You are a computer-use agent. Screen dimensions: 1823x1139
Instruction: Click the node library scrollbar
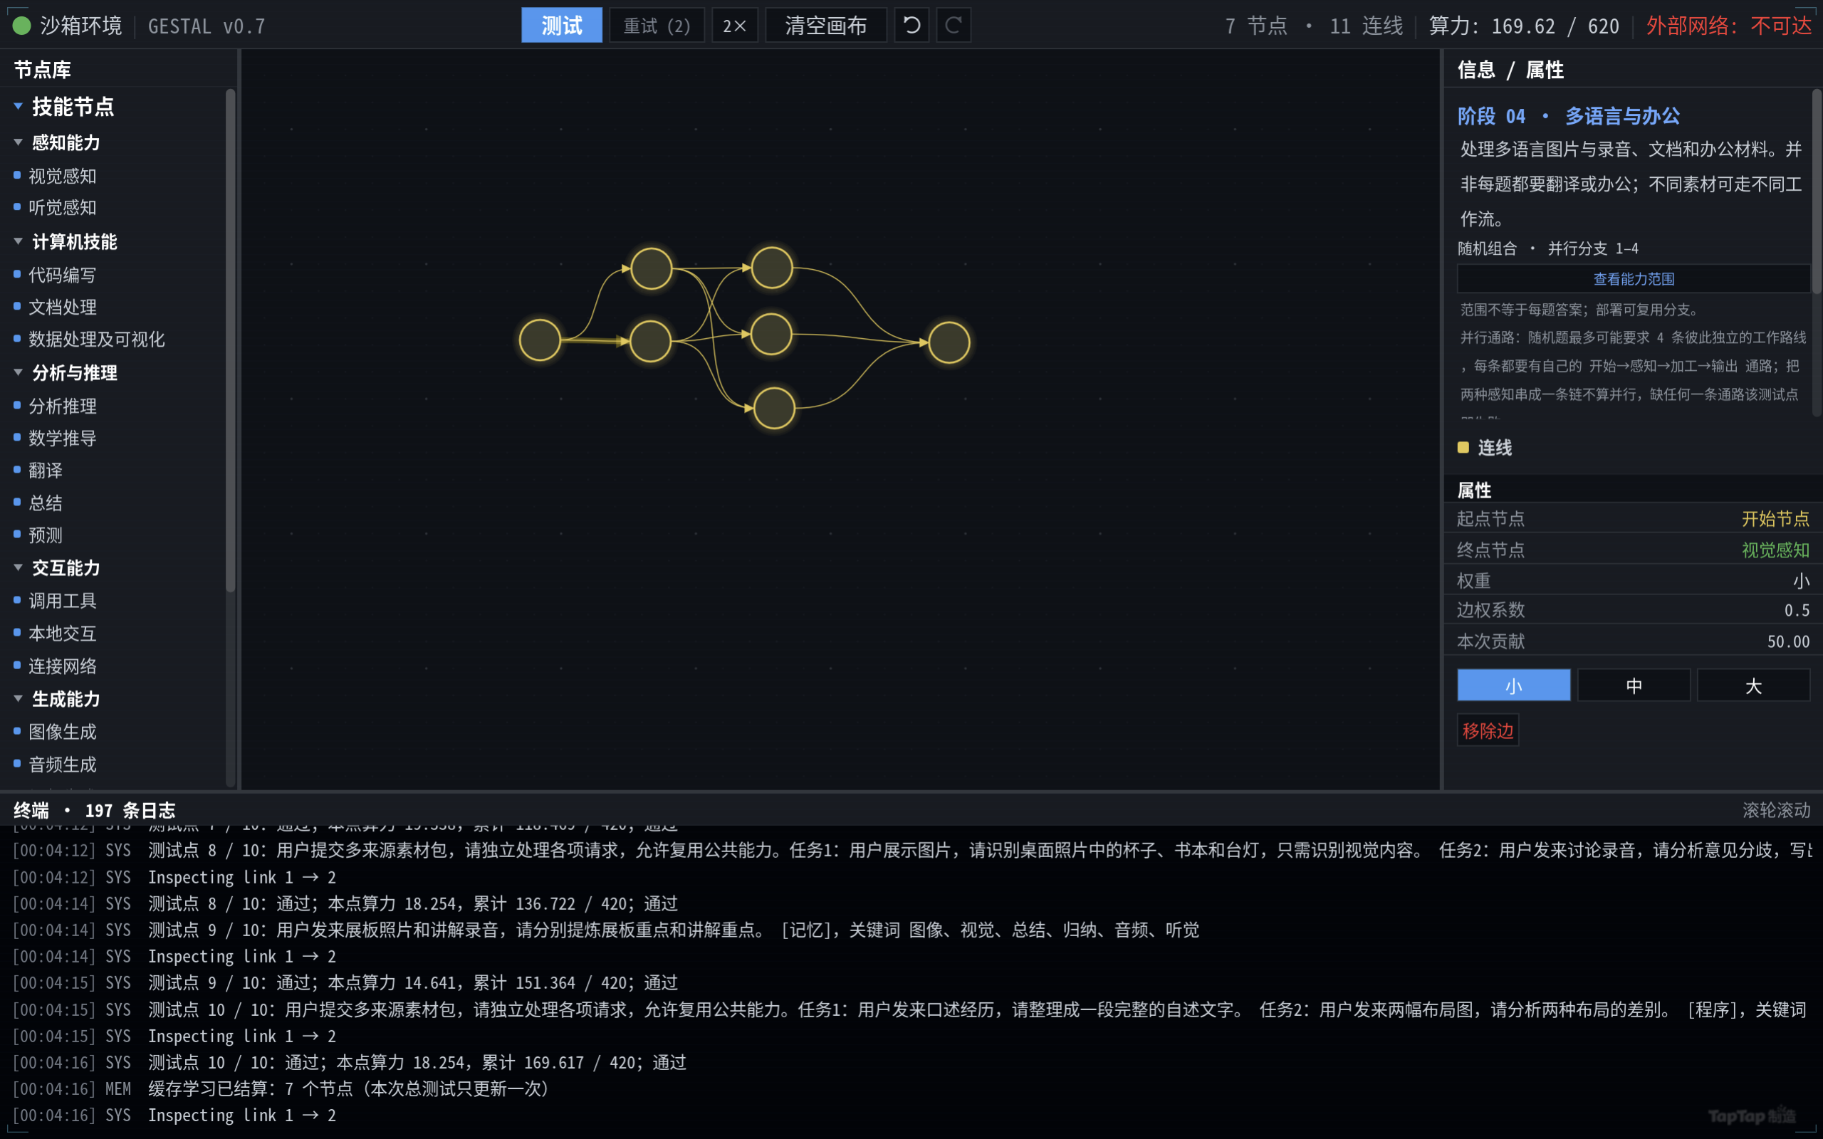(231, 340)
